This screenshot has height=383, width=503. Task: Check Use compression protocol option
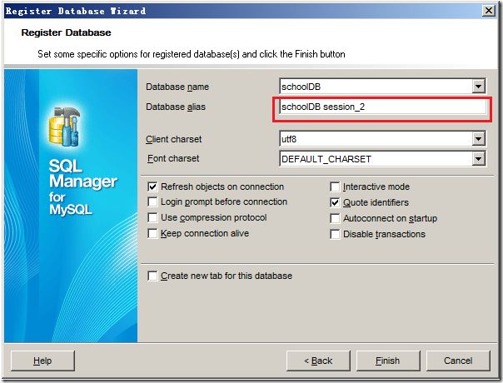click(x=152, y=218)
